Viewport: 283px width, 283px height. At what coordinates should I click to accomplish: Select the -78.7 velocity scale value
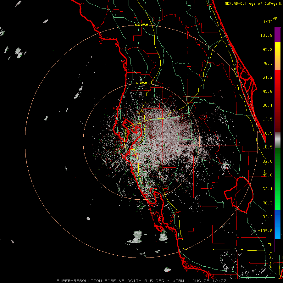(x=266, y=203)
